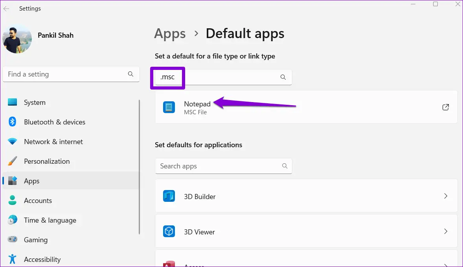Click the Network & internet Wi-Fi icon
This screenshot has height=267, width=463.
coord(13,142)
